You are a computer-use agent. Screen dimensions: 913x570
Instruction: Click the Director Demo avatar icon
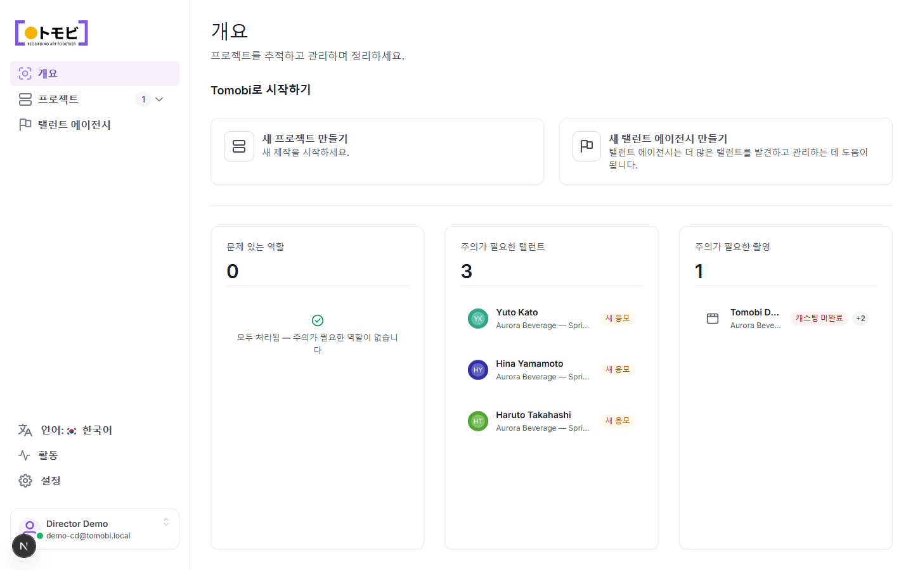(29, 528)
